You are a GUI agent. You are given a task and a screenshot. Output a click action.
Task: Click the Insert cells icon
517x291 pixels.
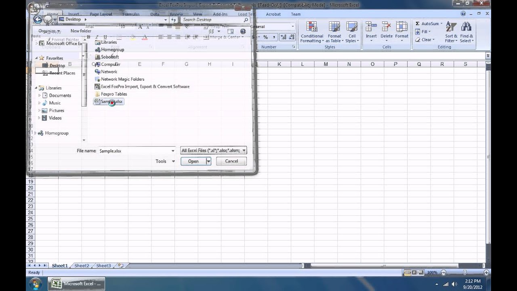(371, 27)
